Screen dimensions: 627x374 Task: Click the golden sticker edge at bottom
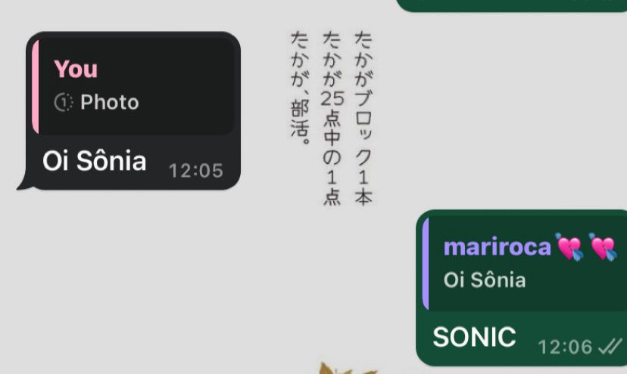tap(347, 368)
